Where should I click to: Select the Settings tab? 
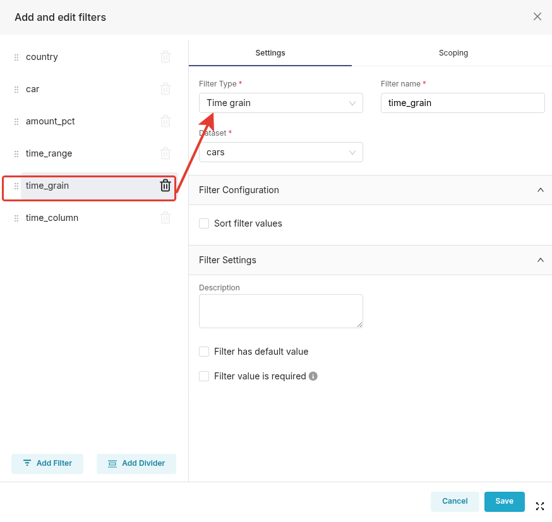(x=270, y=53)
